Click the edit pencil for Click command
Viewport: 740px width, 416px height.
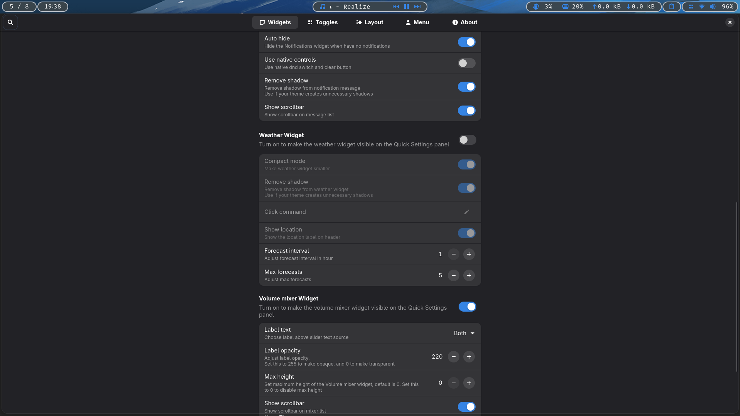tap(466, 212)
